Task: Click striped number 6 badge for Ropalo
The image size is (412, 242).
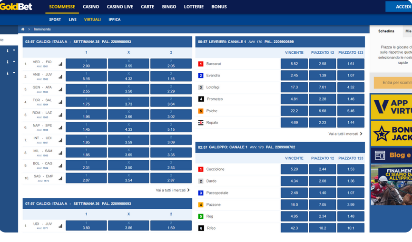Action: pyautogui.click(x=201, y=123)
